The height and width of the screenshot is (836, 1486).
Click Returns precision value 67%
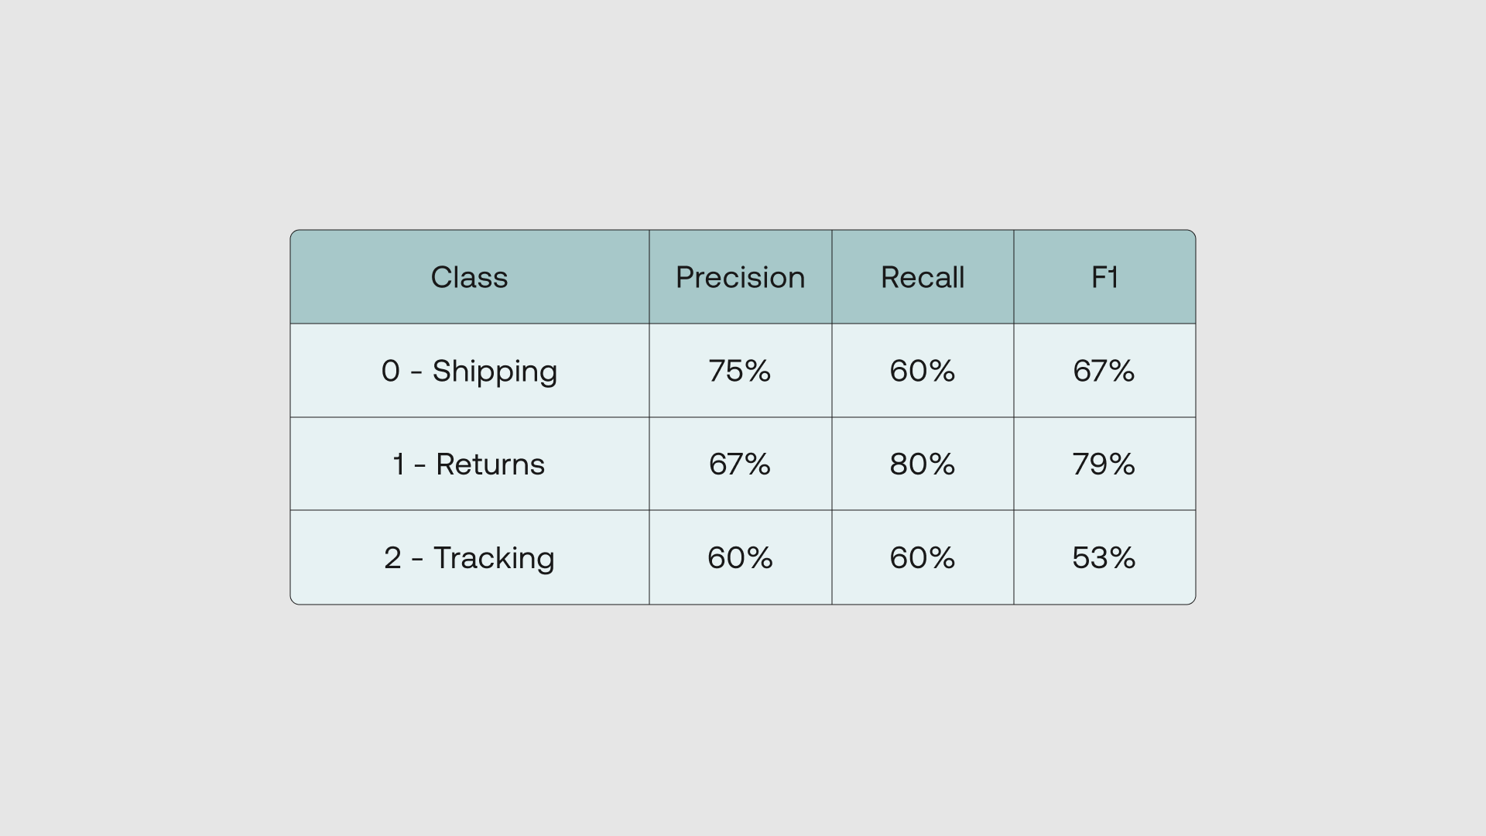tap(740, 464)
